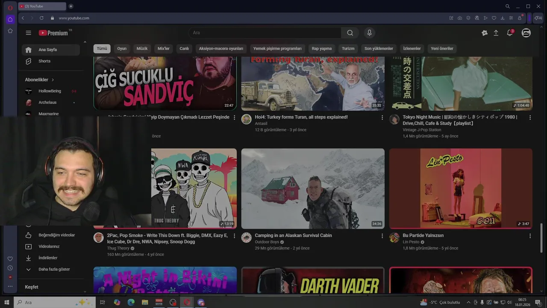Open the YouTube Create upload icon
The width and height of the screenshot is (547, 308).
tap(496, 33)
